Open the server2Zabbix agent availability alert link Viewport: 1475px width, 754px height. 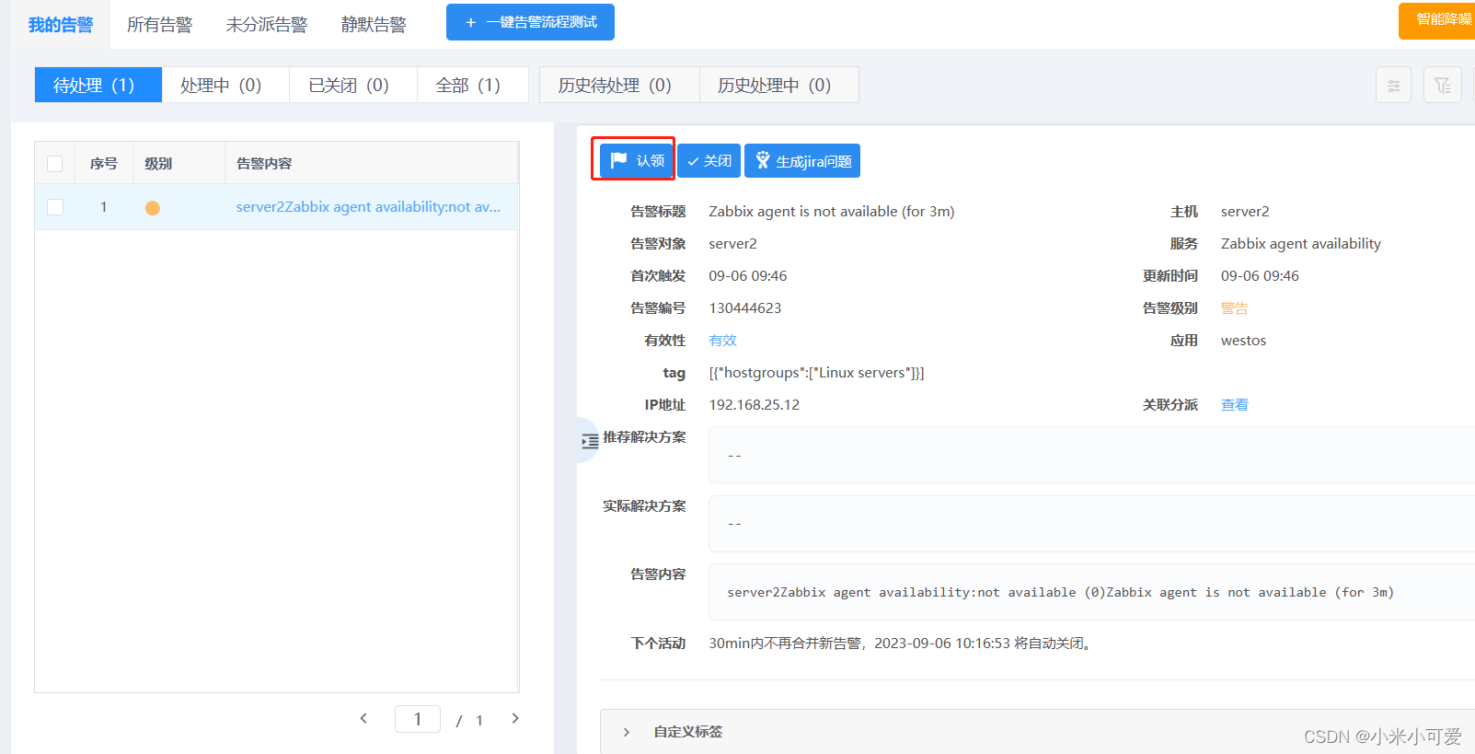click(x=368, y=207)
